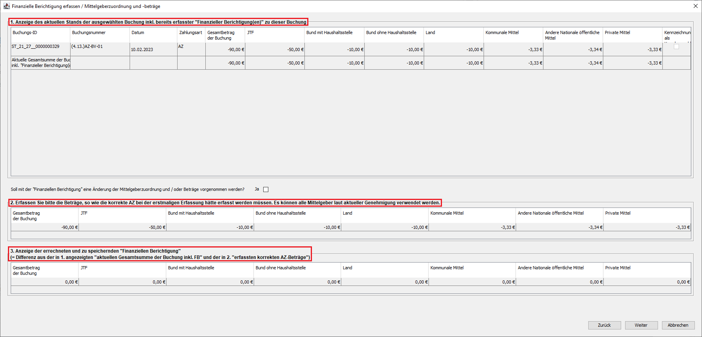Click the Zahlungsart column header
Screen dimensions: 702x337
[191, 35]
